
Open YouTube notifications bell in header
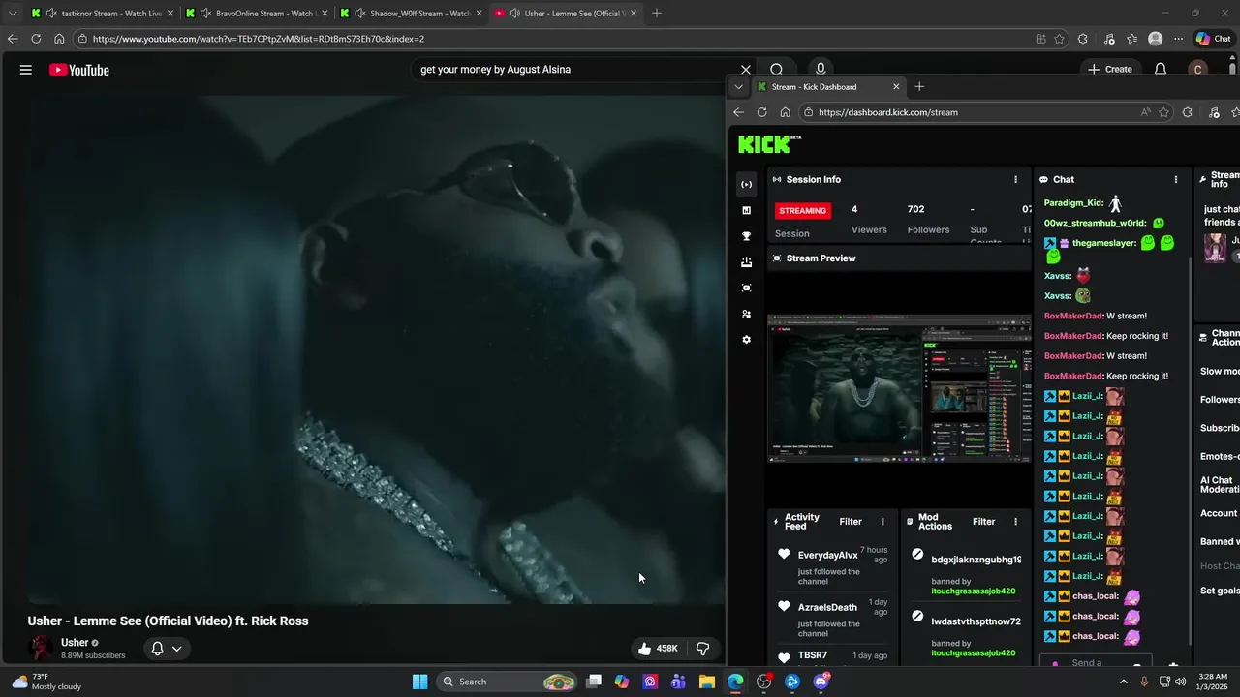(x=1161, y=70)
